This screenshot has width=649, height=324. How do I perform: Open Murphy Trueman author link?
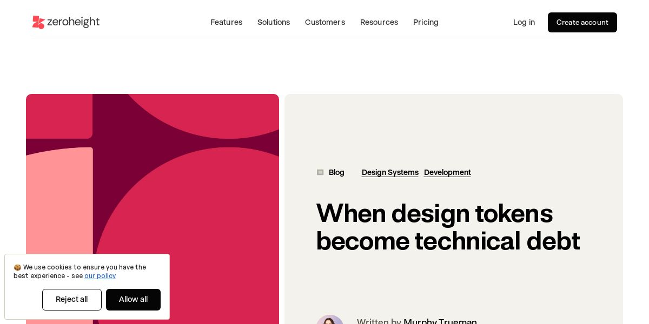click(x=440, y=322)
